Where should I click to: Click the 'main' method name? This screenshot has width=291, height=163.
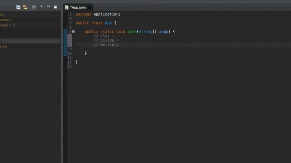point(132,32)
